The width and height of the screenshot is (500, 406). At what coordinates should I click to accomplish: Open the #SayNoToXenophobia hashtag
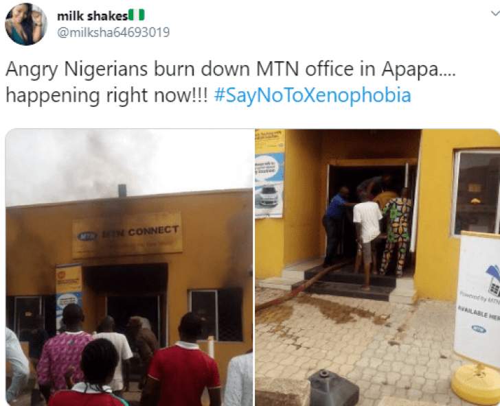312,95
